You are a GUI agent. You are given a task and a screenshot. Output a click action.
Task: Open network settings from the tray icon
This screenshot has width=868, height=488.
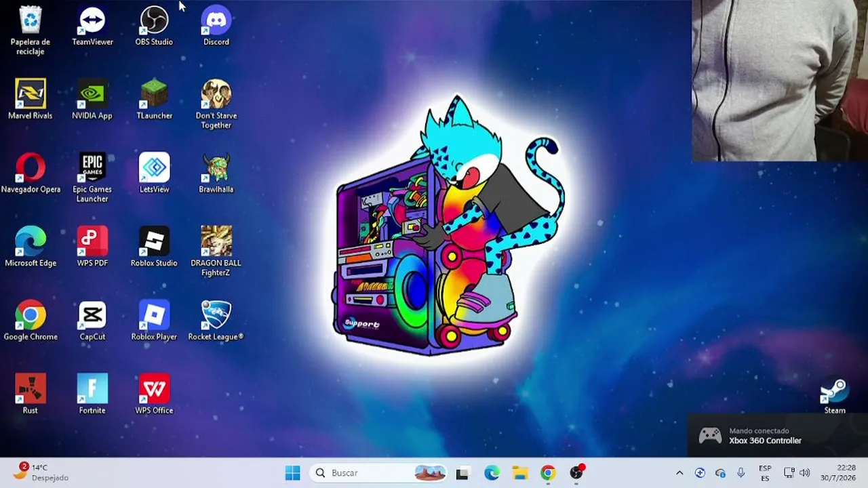(789, 473)
